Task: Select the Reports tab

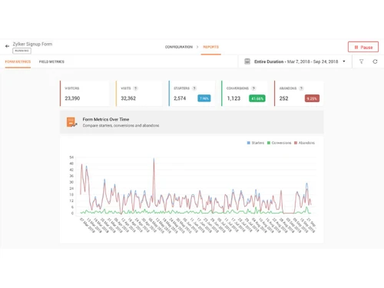Action: coord(210,47)
